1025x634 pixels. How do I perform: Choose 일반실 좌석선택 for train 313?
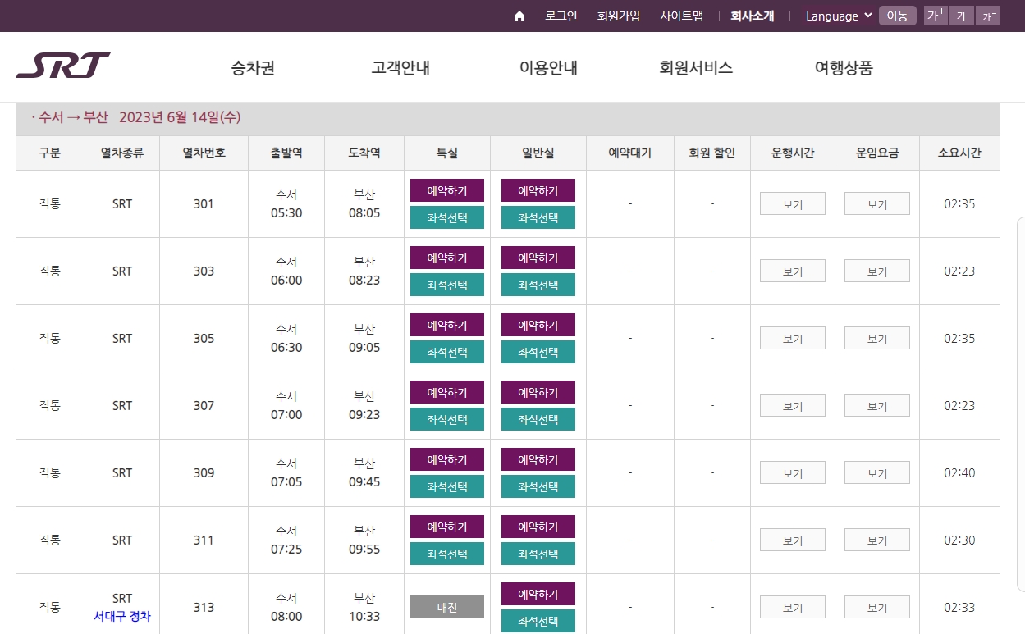point(538,621)
